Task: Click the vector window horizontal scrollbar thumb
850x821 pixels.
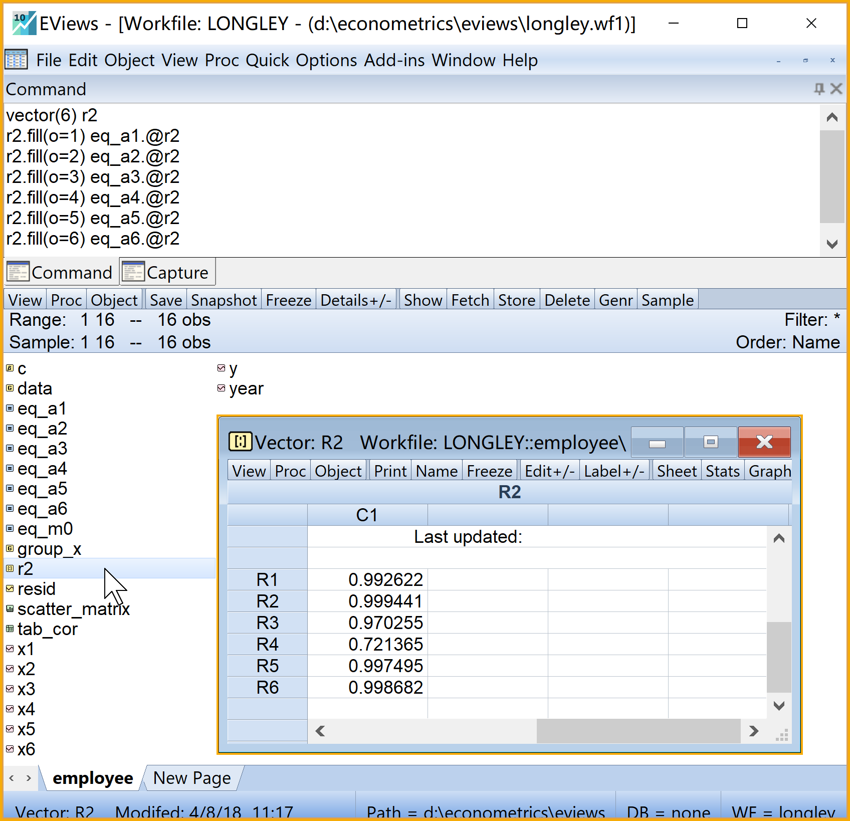Action: tap(638, 731)
